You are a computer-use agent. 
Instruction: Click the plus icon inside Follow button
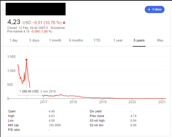tap(149, 10)
